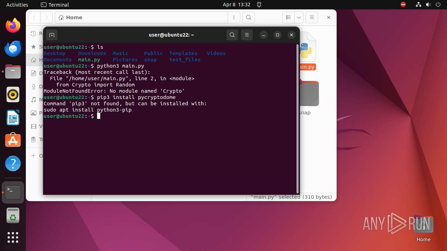Click 'test_files' in the ls output
Image resolution: width=447 pixels, height=251 pixels.
[x=185, y=60]
